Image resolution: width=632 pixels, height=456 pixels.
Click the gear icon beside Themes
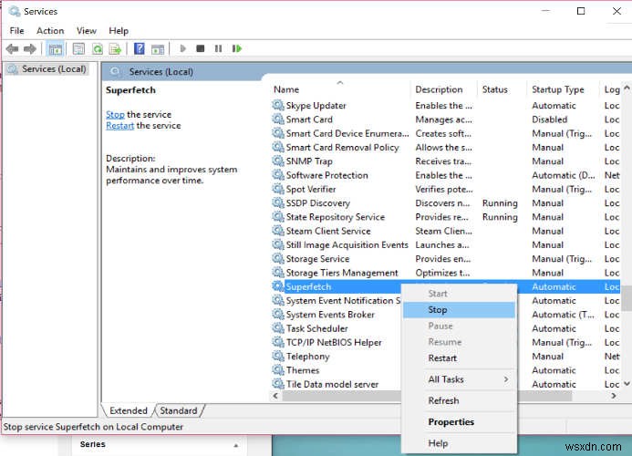[278, 369]
